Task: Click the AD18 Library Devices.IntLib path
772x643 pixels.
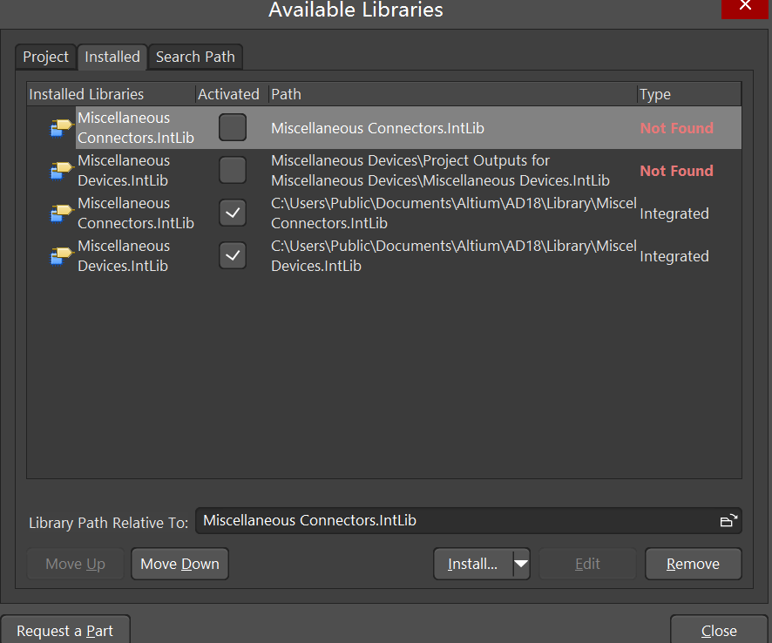Action: pos(453,256)
